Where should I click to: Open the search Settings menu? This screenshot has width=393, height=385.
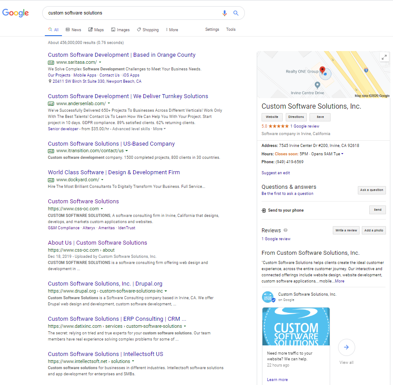[x=212, y=29]
